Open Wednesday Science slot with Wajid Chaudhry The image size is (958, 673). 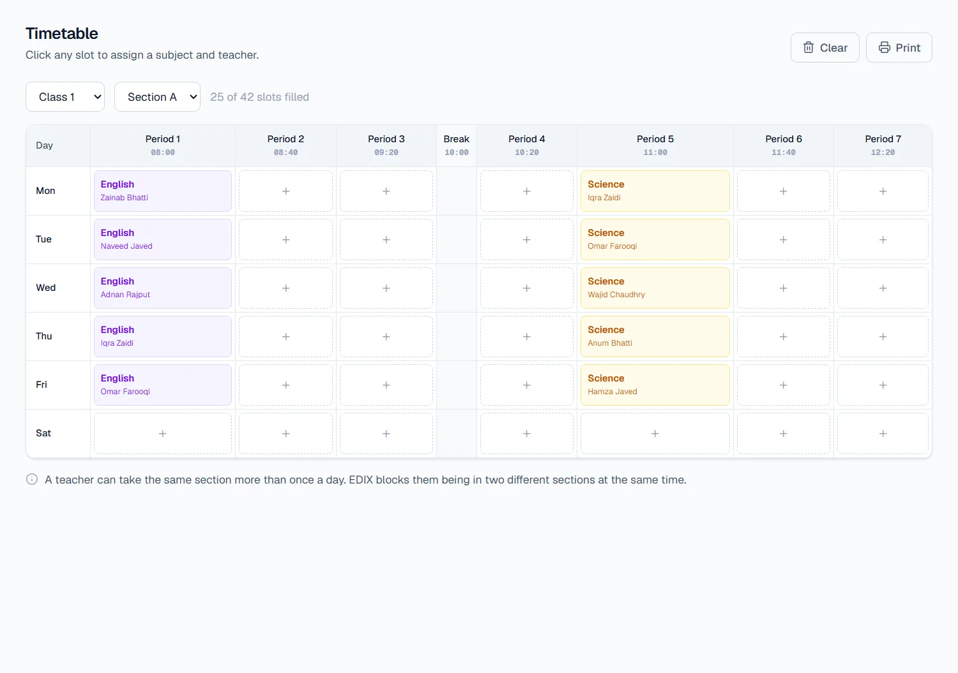[655, 288]
